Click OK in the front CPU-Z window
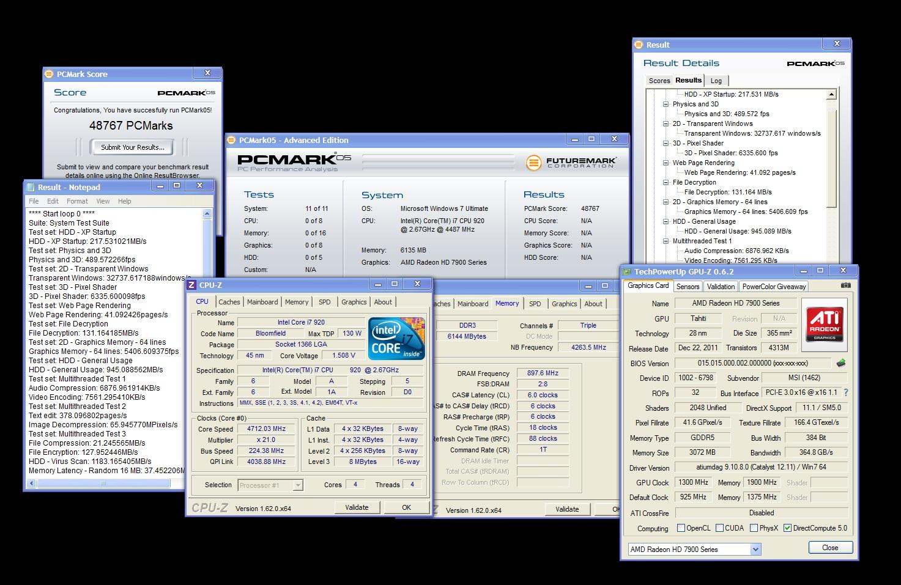Viewport: 901px width, 585px height. (406, 507)
